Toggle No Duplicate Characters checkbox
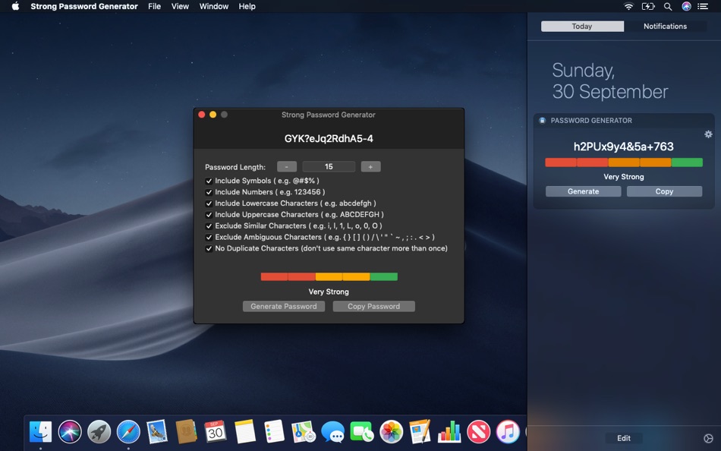The width and height of the screenshot is (721, 451). (209, 248)
